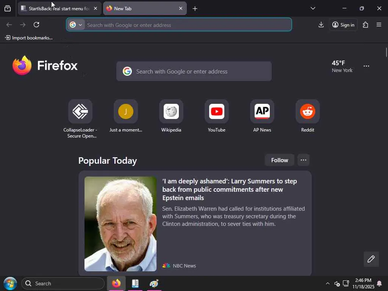
Task: Click the article summary about Elizabeth Warren
Action: click(233, 216)
